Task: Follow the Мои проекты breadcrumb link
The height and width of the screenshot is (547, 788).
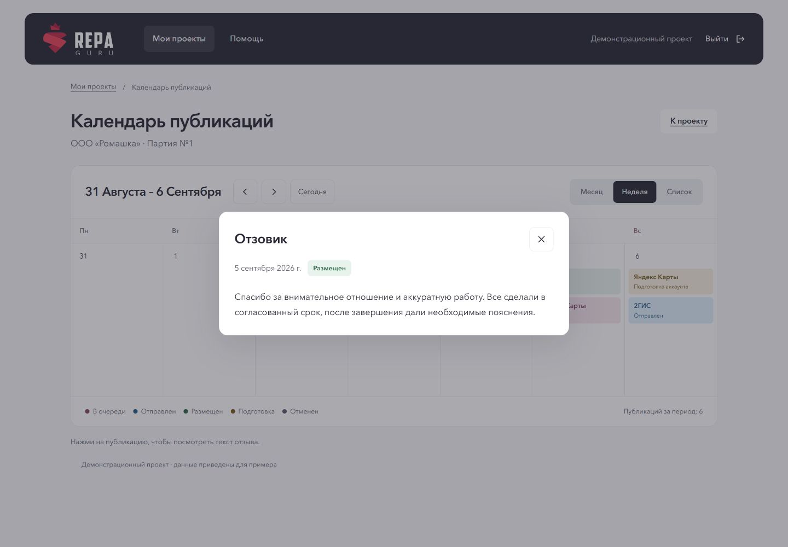Action: [x=93, y=86]
